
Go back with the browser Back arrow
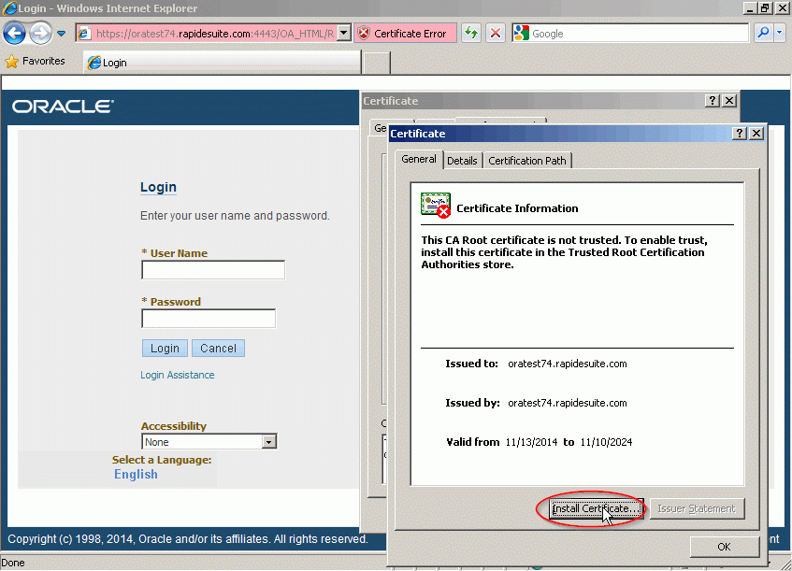click(x=14, y=34)
